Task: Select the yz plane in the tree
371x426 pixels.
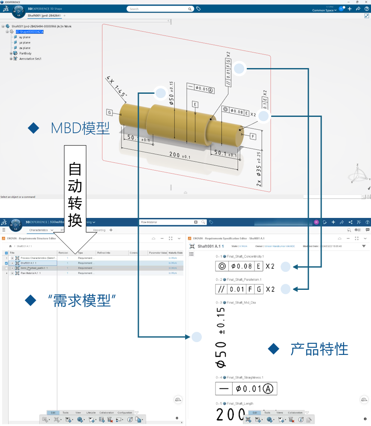Action: tap(25, 43)
